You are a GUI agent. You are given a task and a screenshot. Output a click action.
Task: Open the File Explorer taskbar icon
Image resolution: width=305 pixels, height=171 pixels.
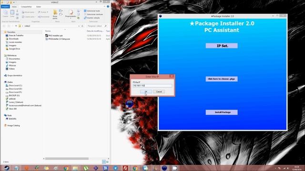pyautogui.click(x=76, y=168)
